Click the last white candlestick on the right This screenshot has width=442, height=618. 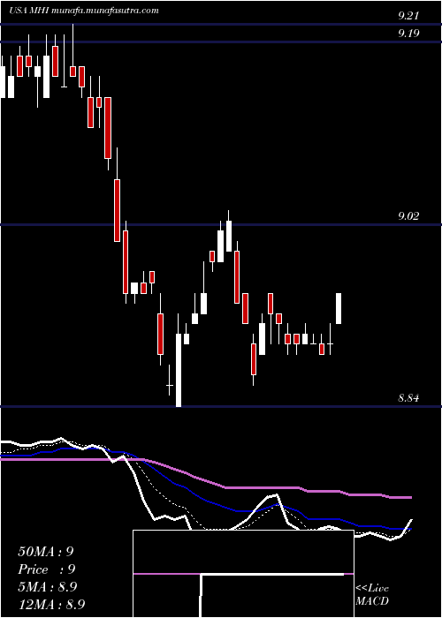[x=339, y=309]
